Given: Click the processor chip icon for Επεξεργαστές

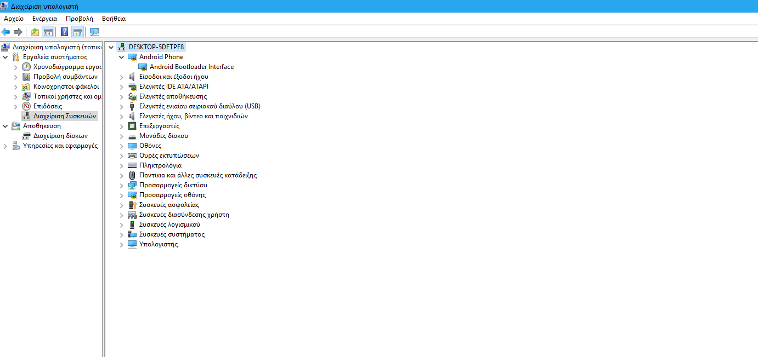Looking at the screenshot, I should [x=132, y=126].
